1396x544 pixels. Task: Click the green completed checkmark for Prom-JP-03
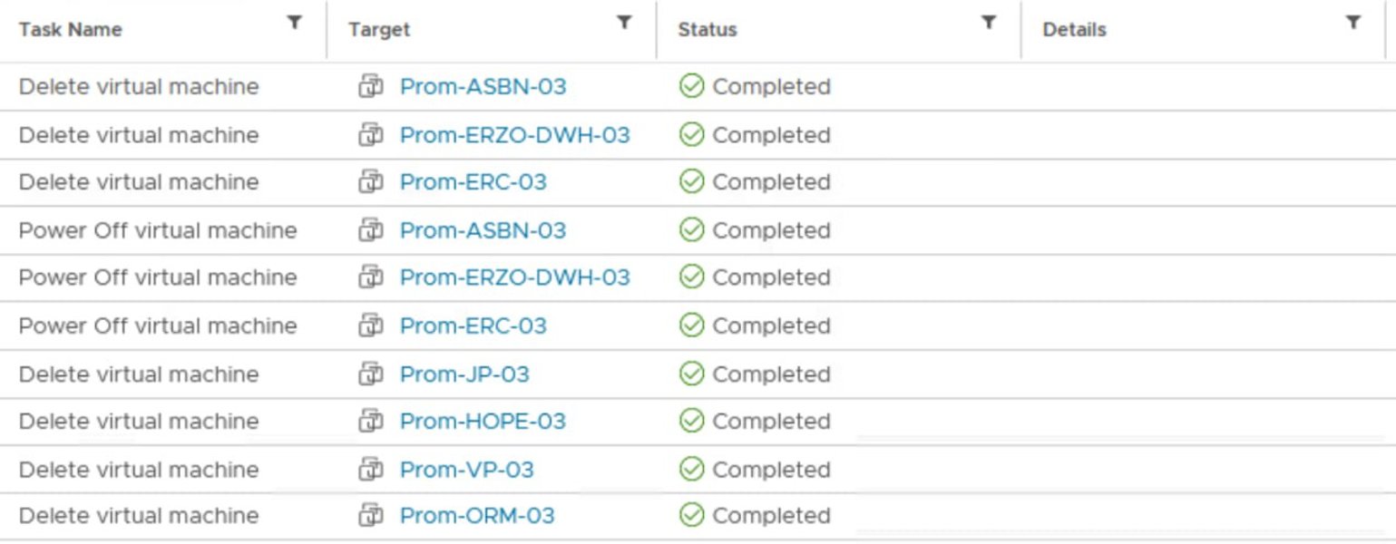tap(692, 374)
